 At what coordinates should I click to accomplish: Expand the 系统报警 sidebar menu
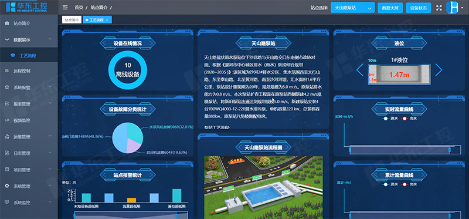pos(29,87)
